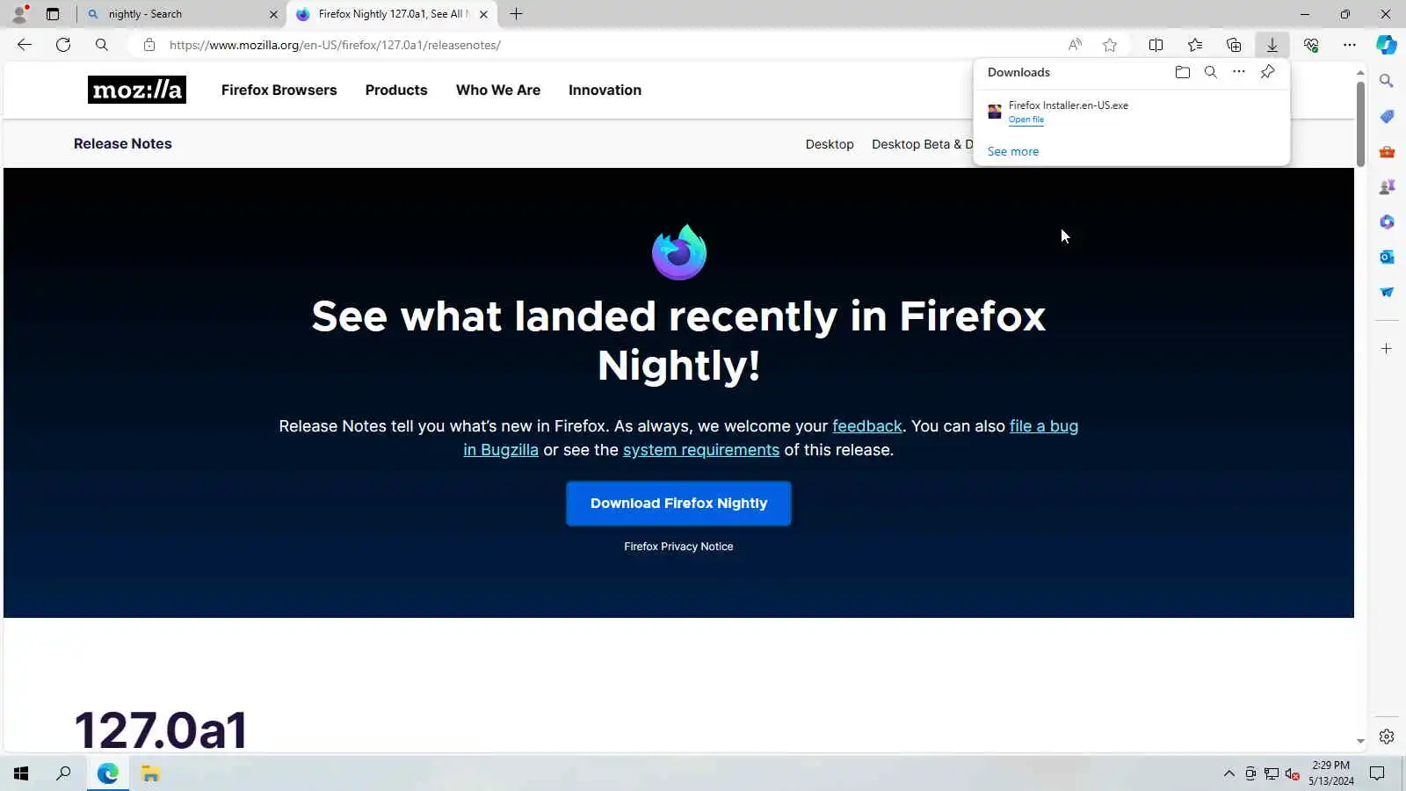Open the Collections panel
This screenshot has width=1406, height=791.
tap(1234, 45)
